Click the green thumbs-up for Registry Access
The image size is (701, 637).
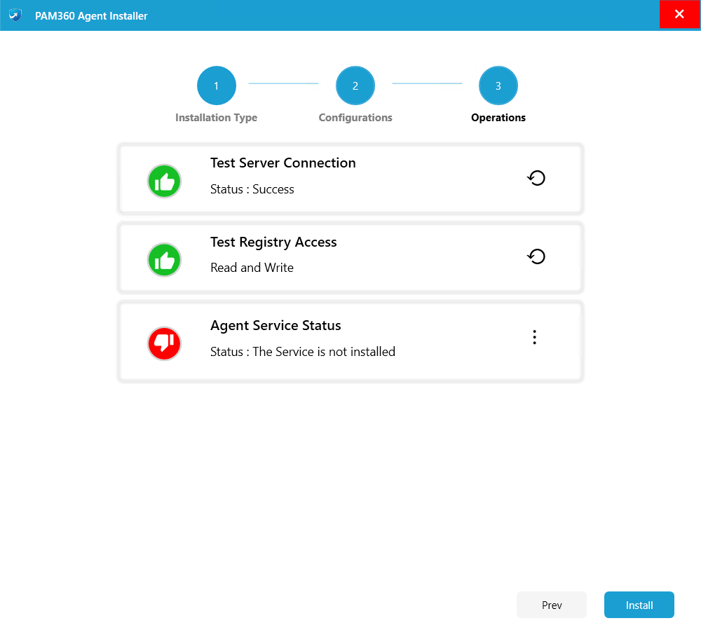(164, 260)
